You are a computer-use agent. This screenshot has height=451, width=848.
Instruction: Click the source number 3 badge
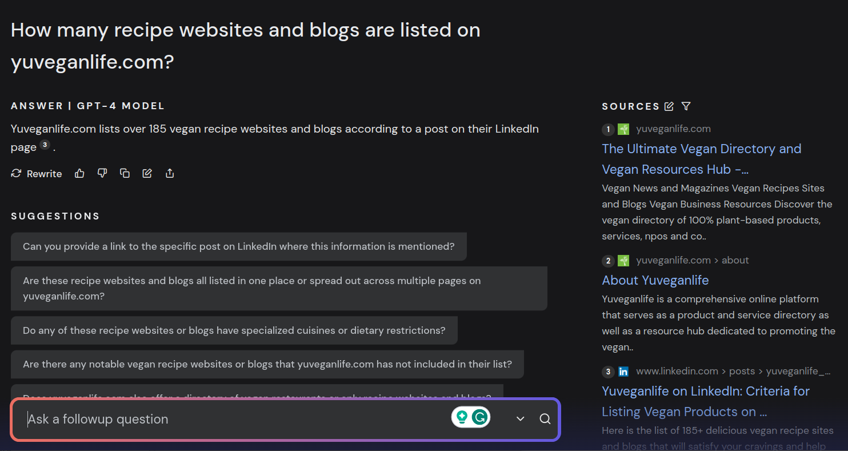(608, 372)
